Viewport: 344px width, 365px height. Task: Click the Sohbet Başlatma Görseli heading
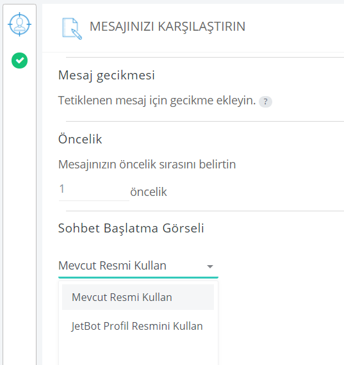click(131, 228)
